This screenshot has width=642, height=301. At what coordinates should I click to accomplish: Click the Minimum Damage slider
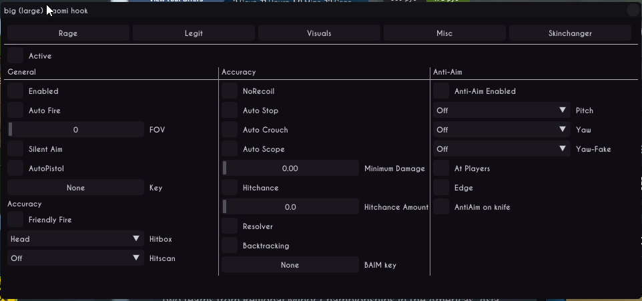[x=290, y=168]
